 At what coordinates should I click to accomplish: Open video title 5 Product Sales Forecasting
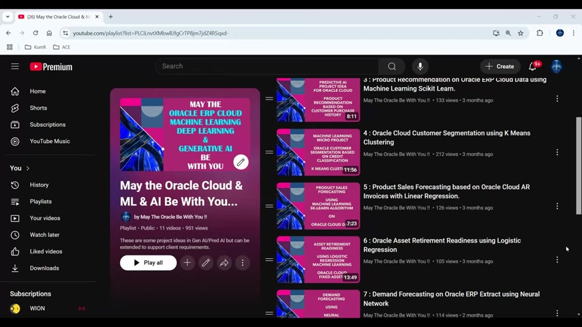point(446,191)
